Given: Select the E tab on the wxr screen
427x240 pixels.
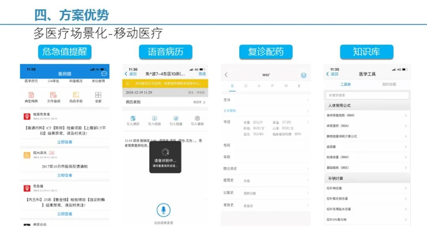Looking at the screenshot, I should [x=299, y=86].
